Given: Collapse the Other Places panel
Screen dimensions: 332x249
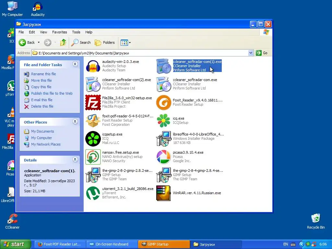Looking at the screenshot, I should 75,122.
